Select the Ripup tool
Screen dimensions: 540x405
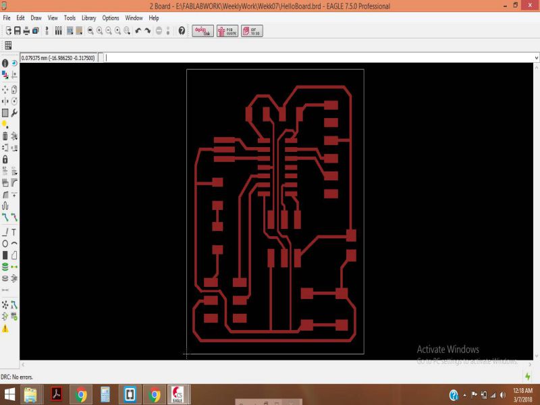(x=14, y=217)
